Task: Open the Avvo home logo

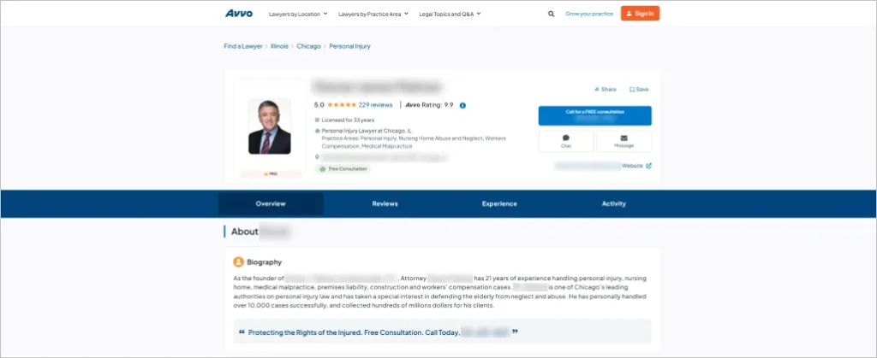Action: click(x=239, y=14)
